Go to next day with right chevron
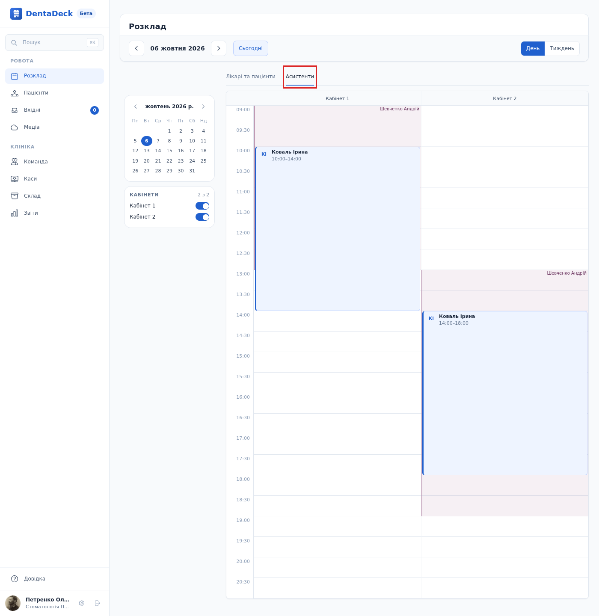Screen dimensions: 599x616 pos(219,48)
